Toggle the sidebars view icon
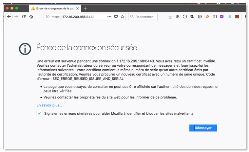The image size is (249, 152). pos(215,17)
